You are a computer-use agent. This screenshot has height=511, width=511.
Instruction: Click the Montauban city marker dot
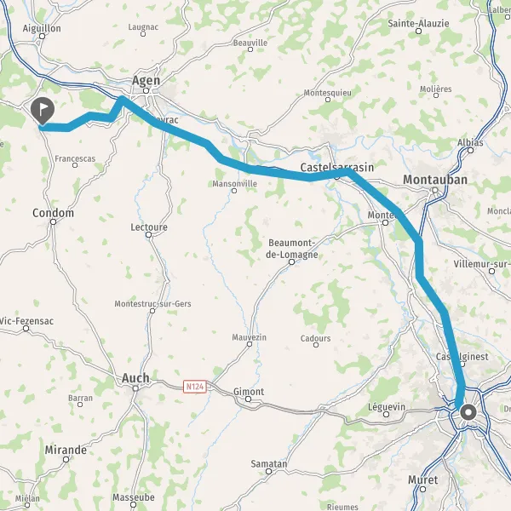pos(434,190)
